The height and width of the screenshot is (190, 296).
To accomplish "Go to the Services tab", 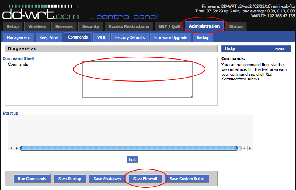I will (64, 26).
